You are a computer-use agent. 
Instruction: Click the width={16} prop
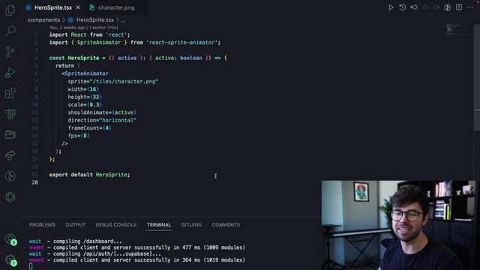tap(83, 89)
